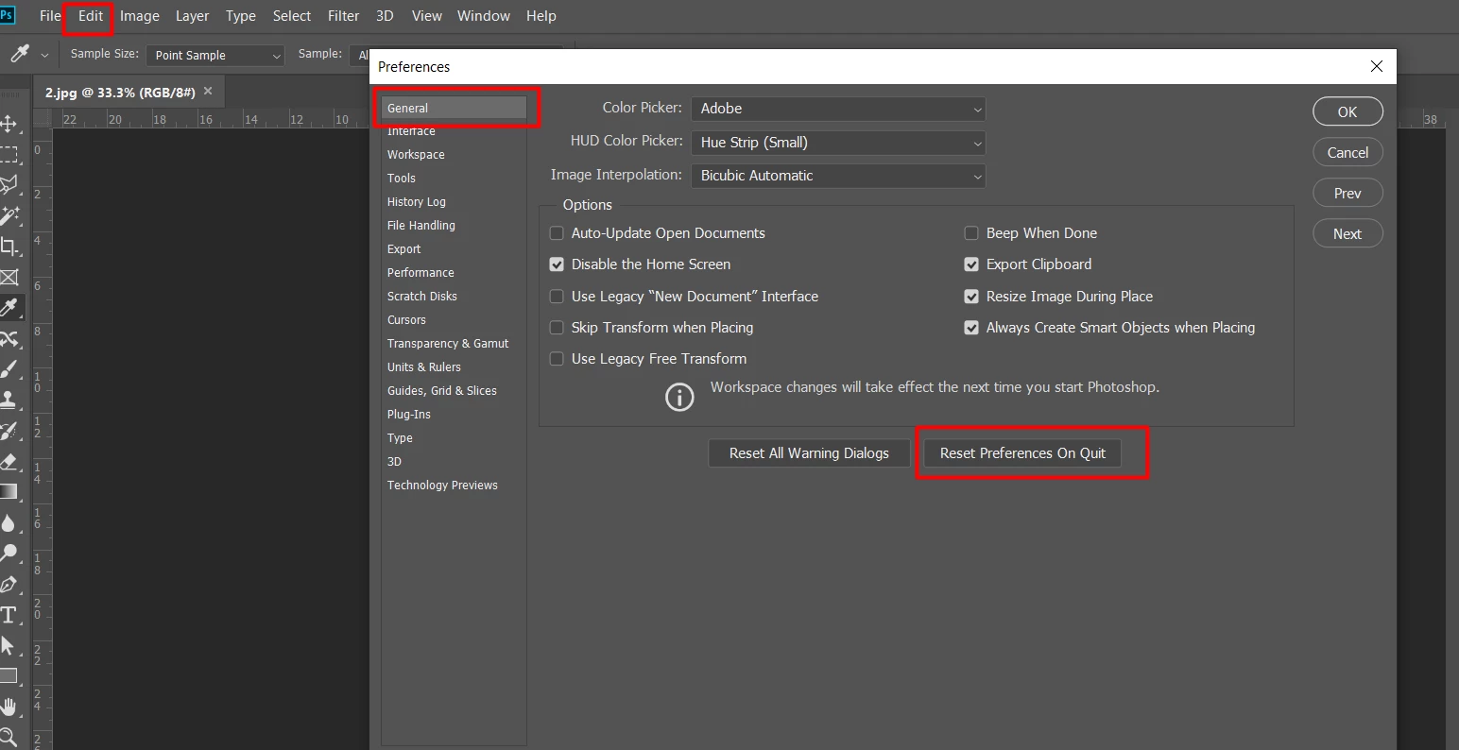
Task: Open the Image Interpolation dropdown
Action: (838, 176)
